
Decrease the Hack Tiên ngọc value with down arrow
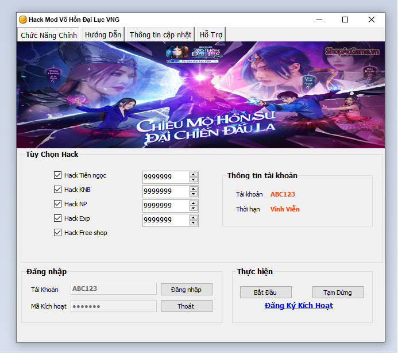194,180
